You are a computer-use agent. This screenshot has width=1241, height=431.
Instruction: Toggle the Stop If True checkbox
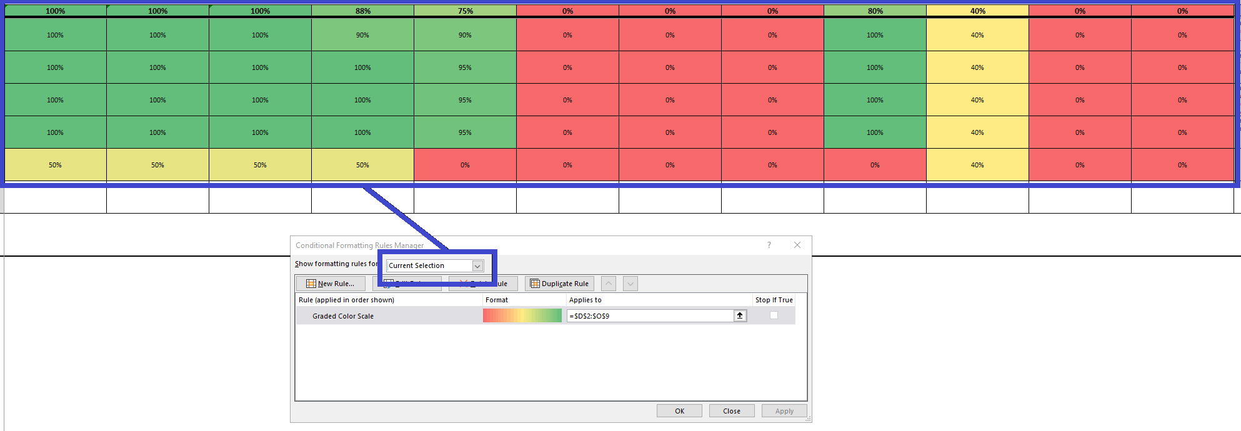click(x=774, y=315)
